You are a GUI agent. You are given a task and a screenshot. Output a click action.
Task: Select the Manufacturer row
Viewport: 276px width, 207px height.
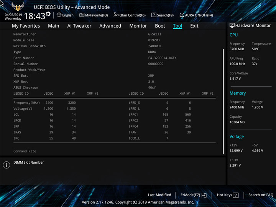pos(114,34)
